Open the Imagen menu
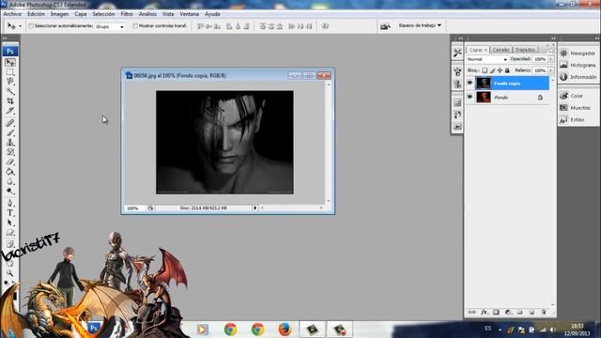Viewport: 601px width, 338px height. (59, 14)
